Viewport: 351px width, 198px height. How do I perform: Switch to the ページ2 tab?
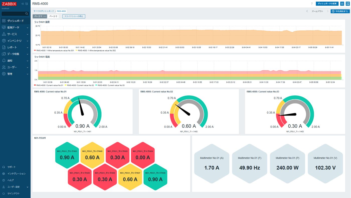coord(53,16)
